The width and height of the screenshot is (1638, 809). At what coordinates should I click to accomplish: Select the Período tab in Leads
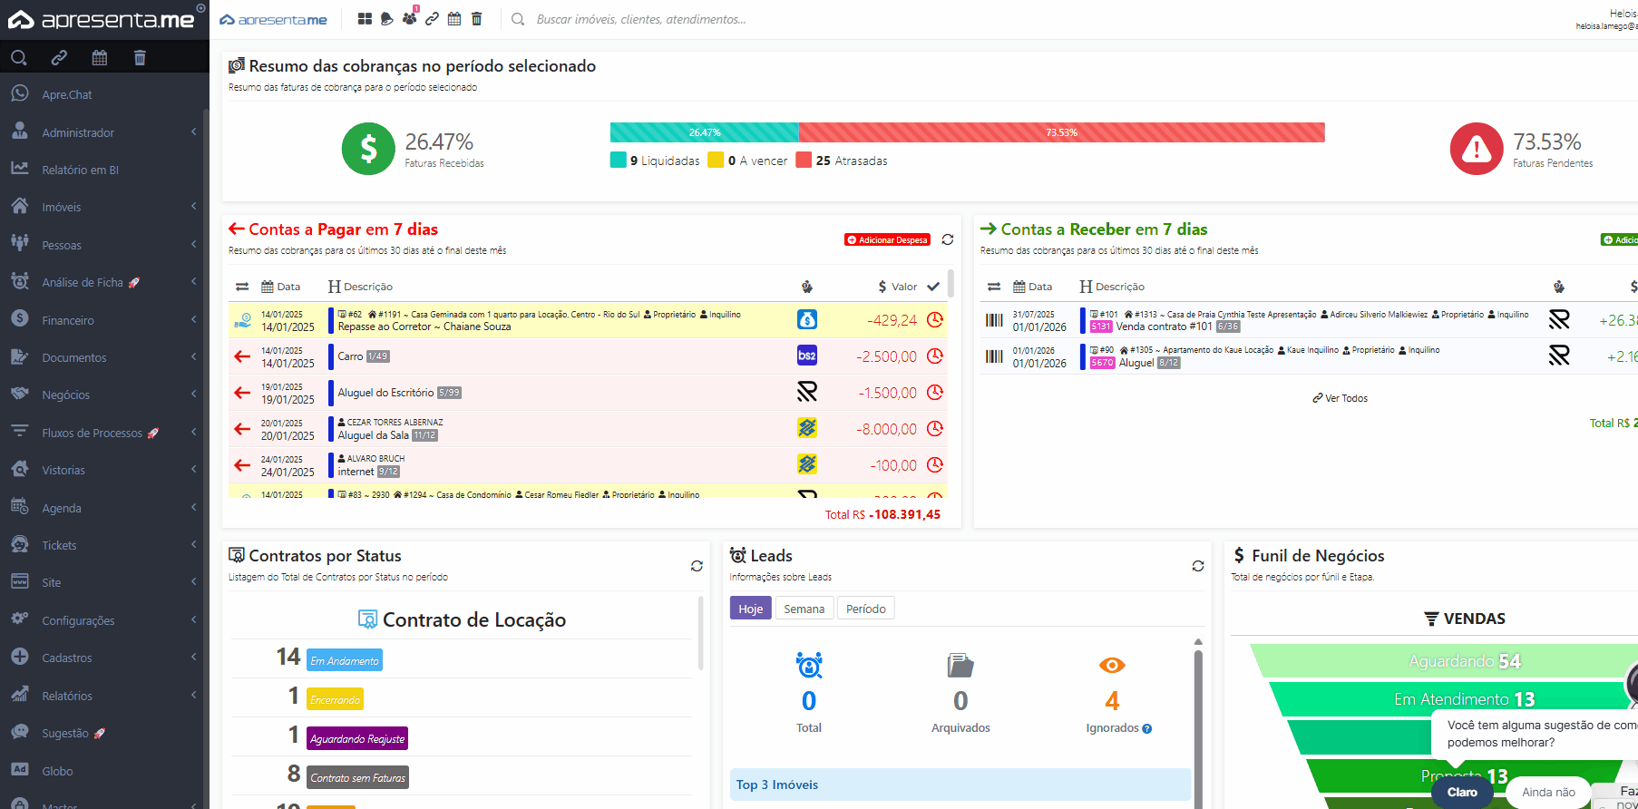[866, 609]
